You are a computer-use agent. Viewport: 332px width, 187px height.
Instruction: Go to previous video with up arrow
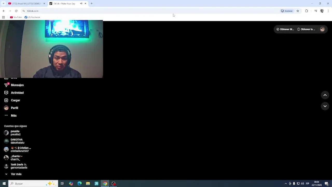point(325,95)
